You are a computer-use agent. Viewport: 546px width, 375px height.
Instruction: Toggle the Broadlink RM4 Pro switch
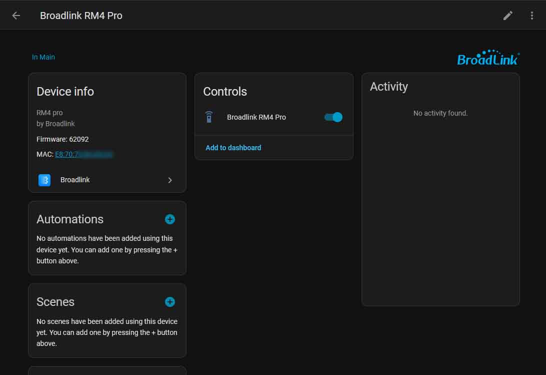333,117
